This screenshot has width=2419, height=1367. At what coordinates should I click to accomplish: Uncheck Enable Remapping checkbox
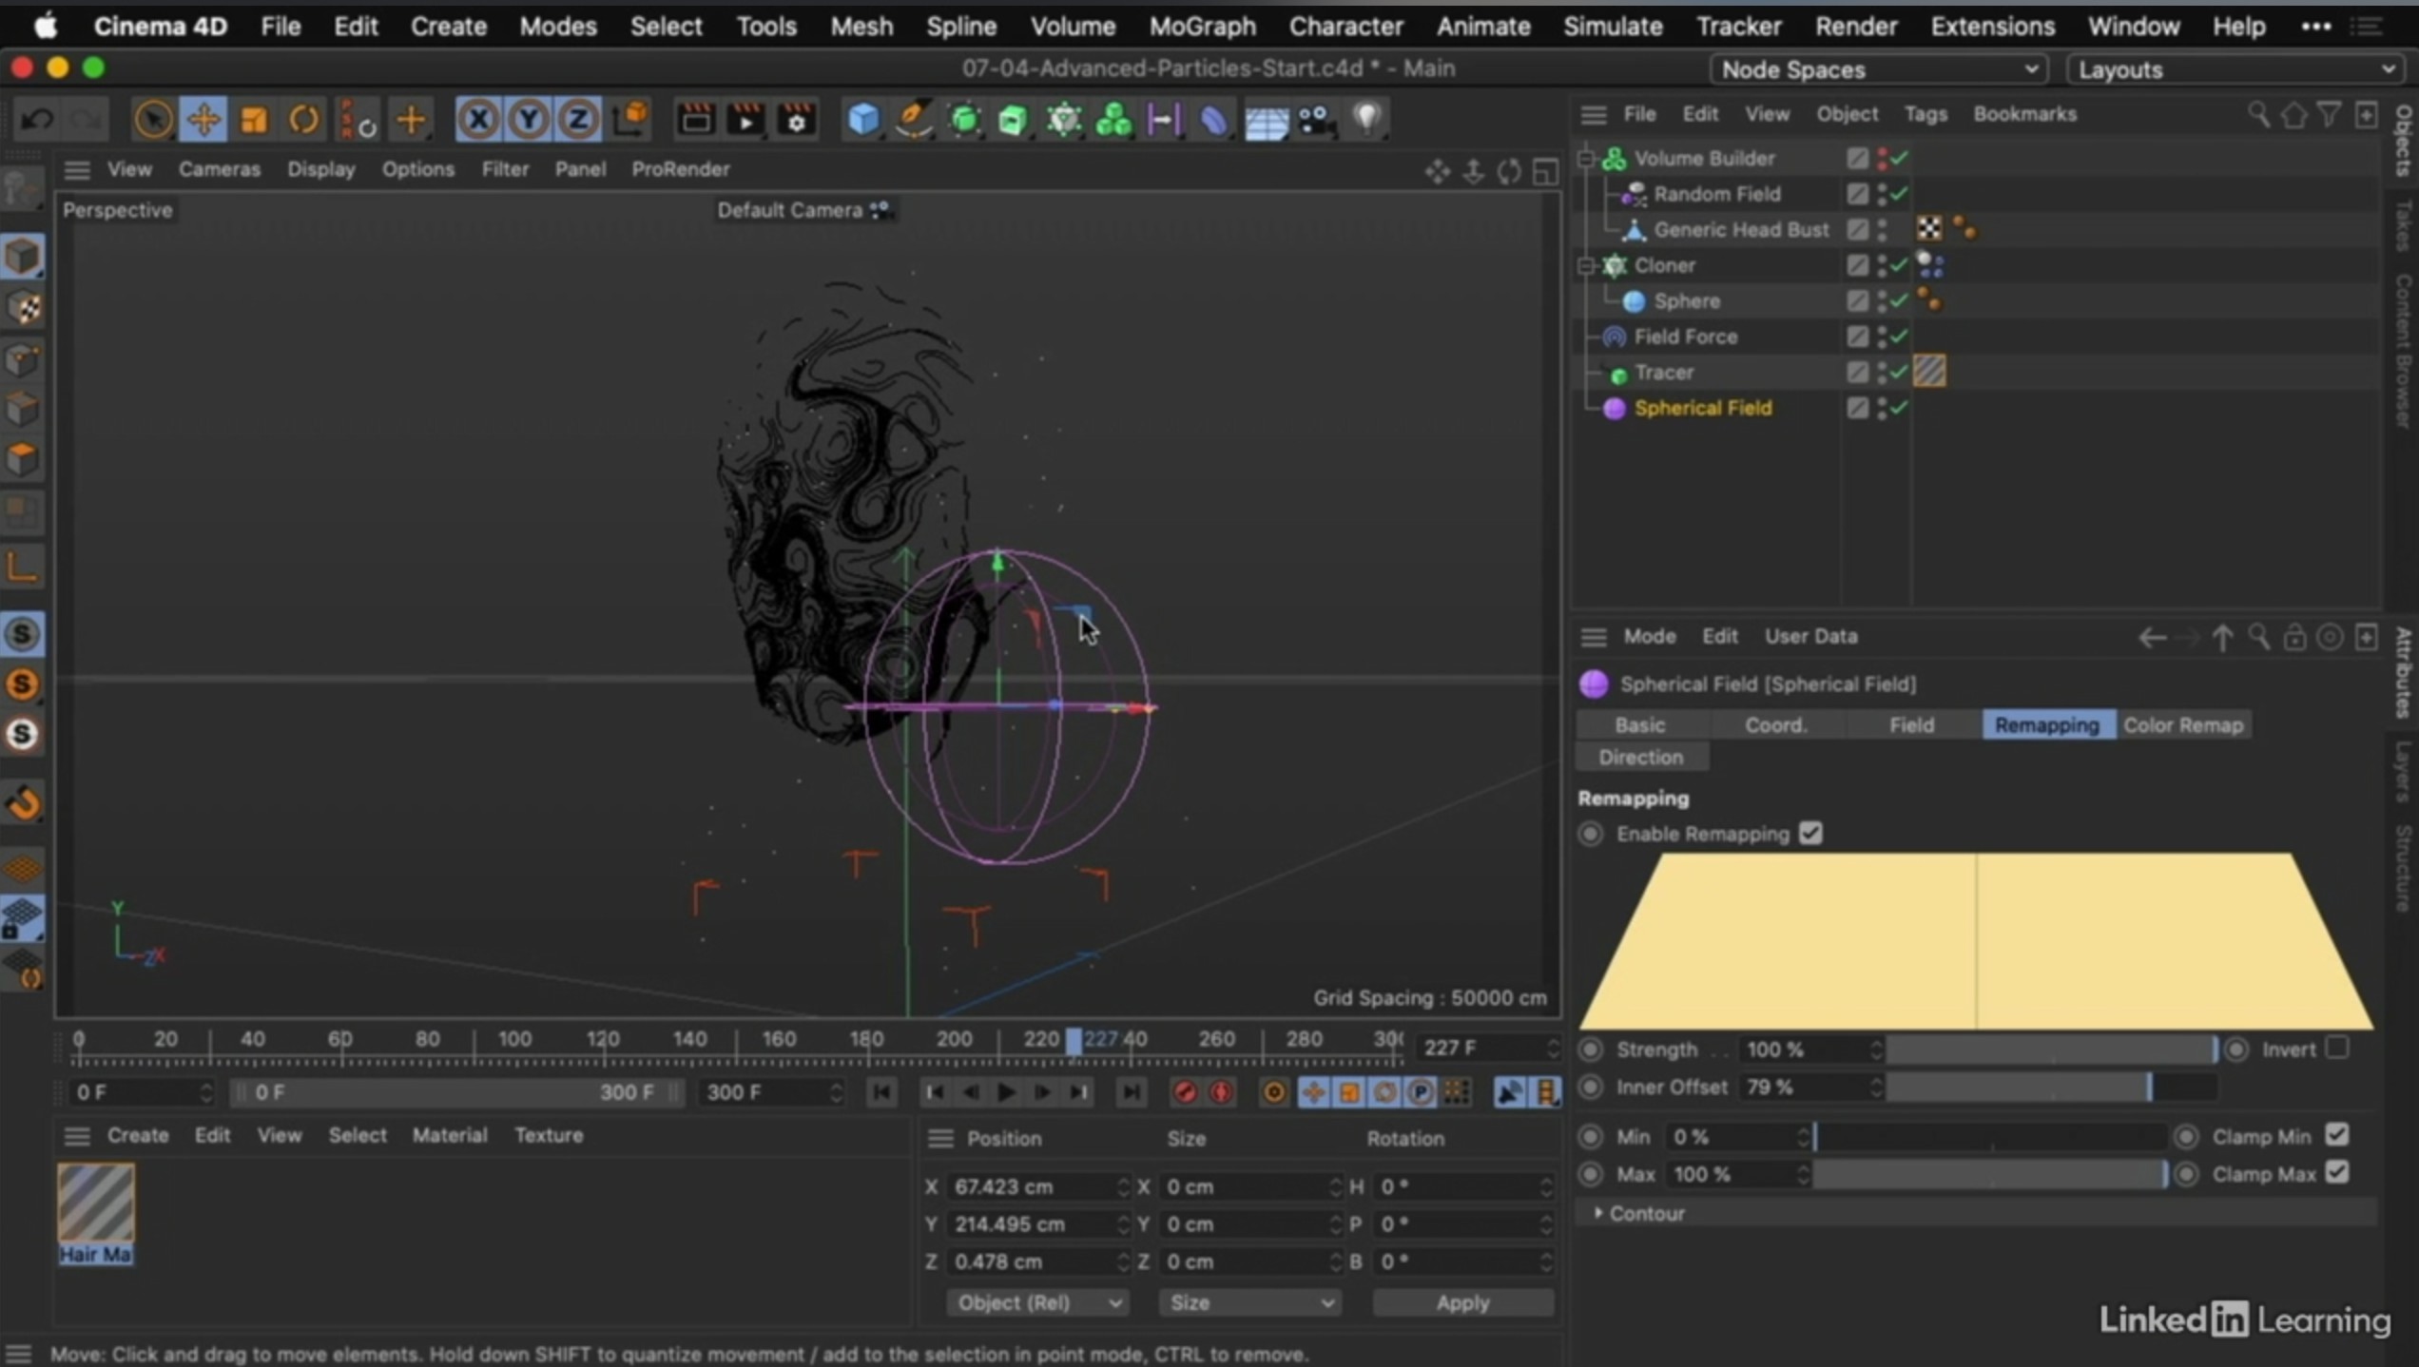(1810, 834)
